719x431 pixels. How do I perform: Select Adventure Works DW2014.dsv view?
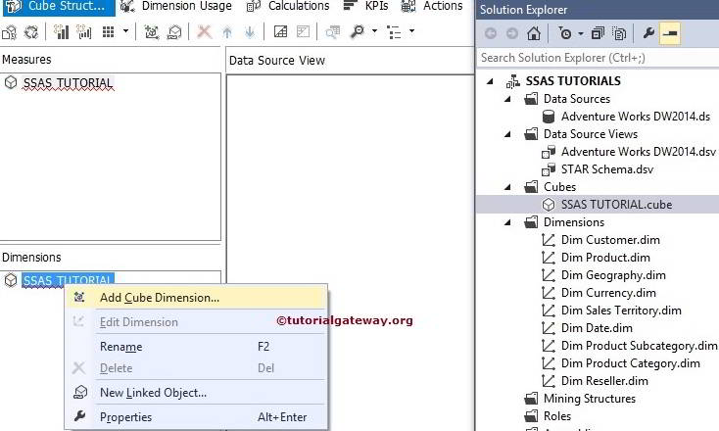tap(638, 152)
